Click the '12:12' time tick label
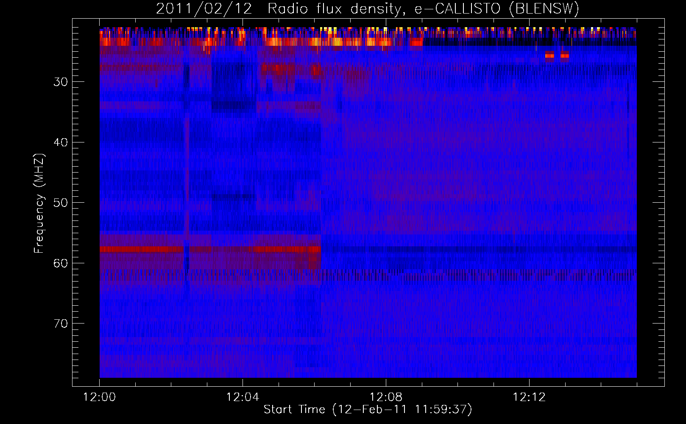 (529, 397)
